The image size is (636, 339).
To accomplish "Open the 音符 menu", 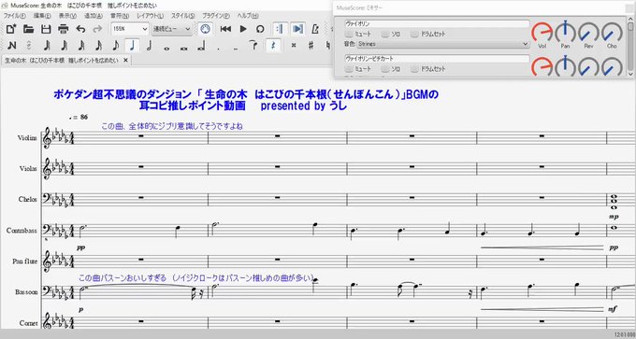I will pyautogui.click(x=120, y=16).
